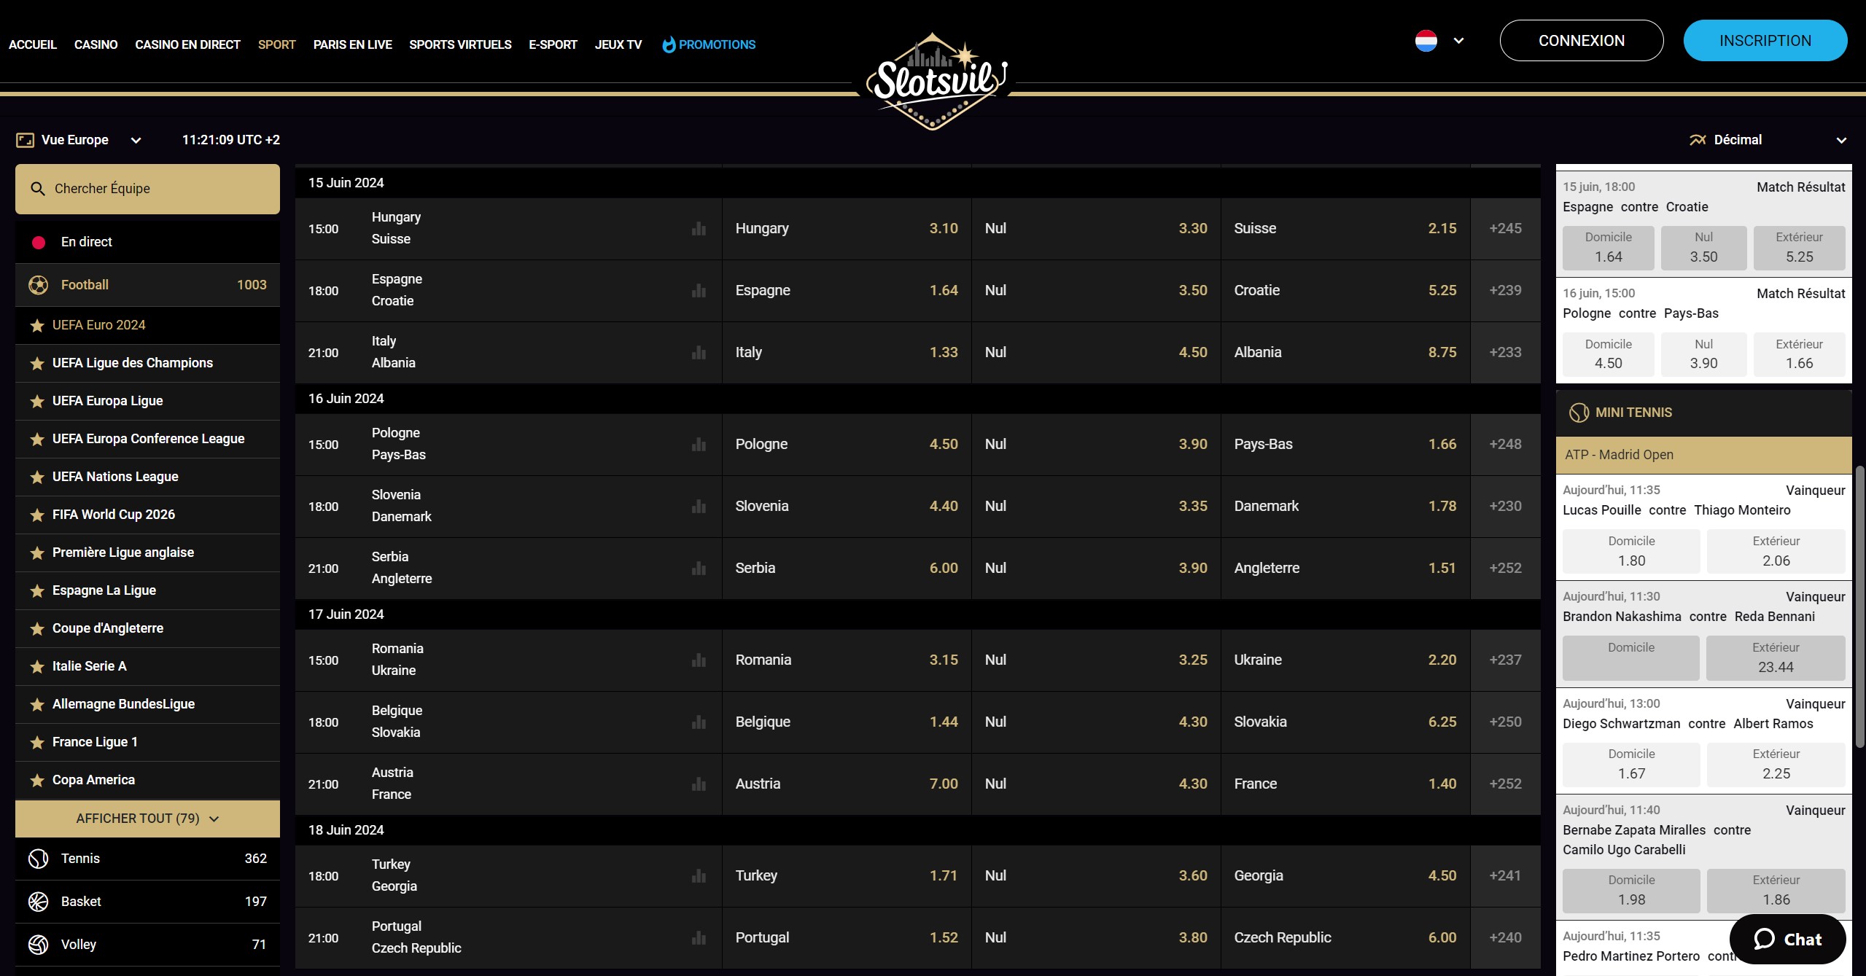Screen dimensions: 1866x976
Task: Select the Tennis ball icon in sidebar
Action: (x=39, y=859)
